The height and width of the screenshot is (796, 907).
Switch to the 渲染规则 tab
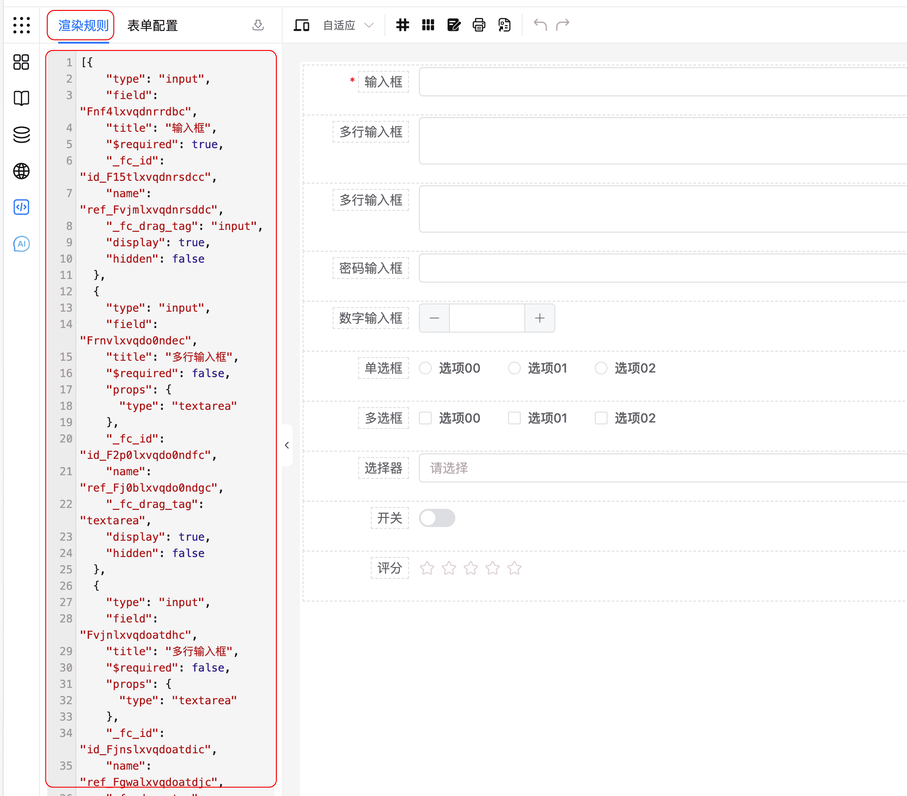tap(84, 25)
